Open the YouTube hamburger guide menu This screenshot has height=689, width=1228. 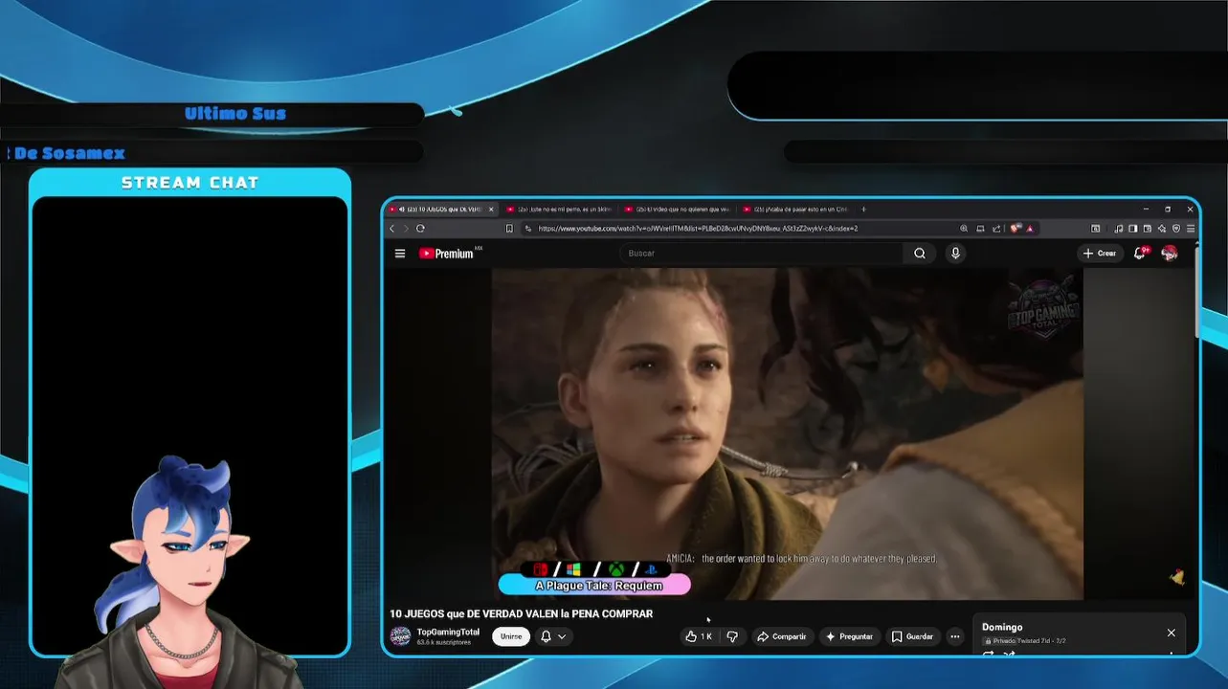click(x=399, y=254)
